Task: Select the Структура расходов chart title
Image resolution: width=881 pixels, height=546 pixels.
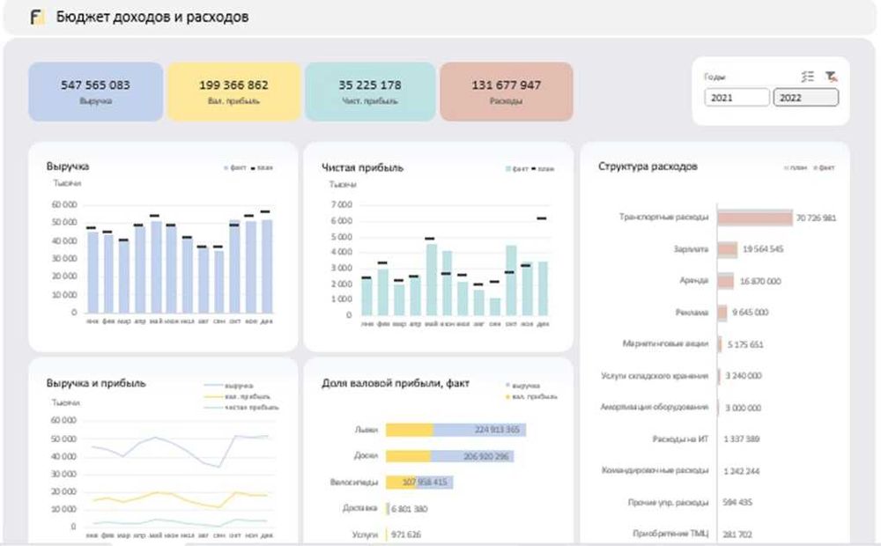Action: point(648,166)
